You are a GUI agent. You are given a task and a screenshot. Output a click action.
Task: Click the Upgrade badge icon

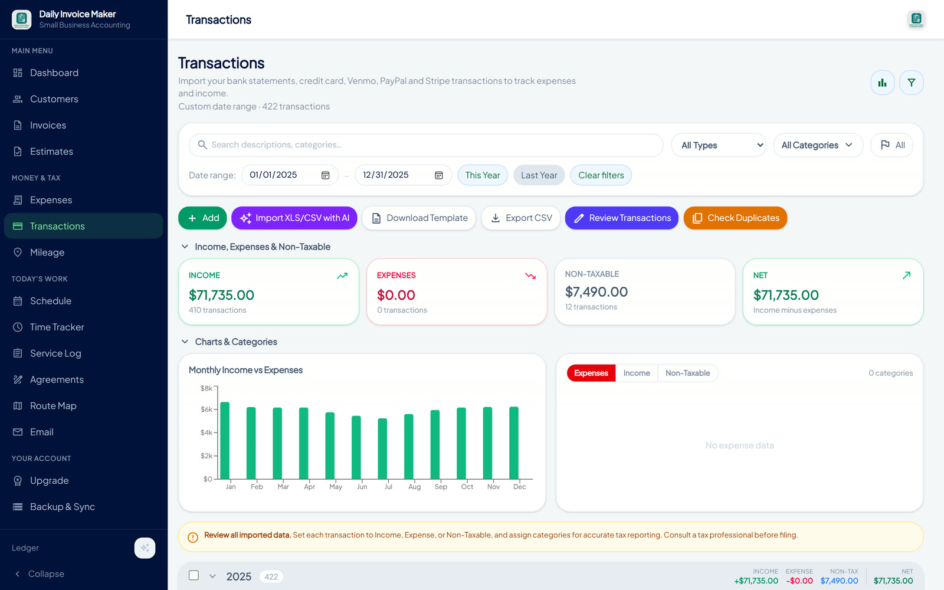(x=18, y=481)
